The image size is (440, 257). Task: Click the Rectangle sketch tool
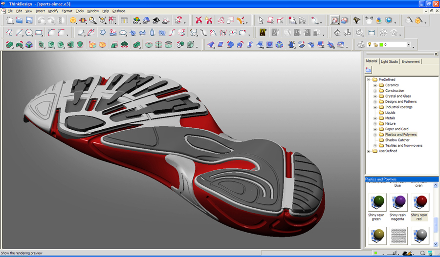(x=39, y=33)
